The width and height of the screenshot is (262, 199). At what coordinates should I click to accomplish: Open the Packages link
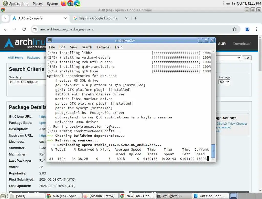[x=34, y=58]
